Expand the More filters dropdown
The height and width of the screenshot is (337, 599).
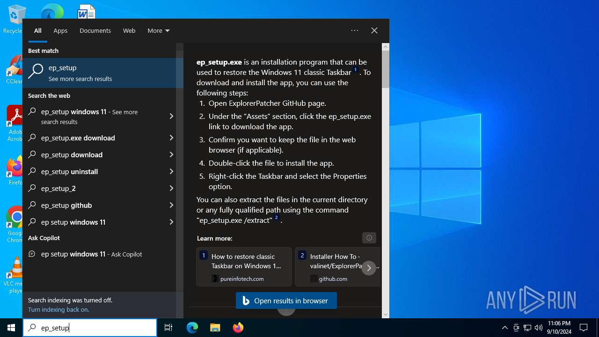coord(159,30)
